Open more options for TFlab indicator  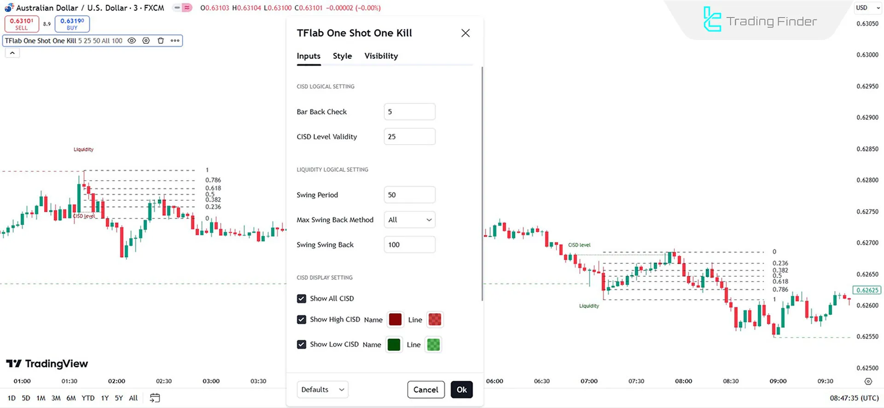[x=175, y=41]
